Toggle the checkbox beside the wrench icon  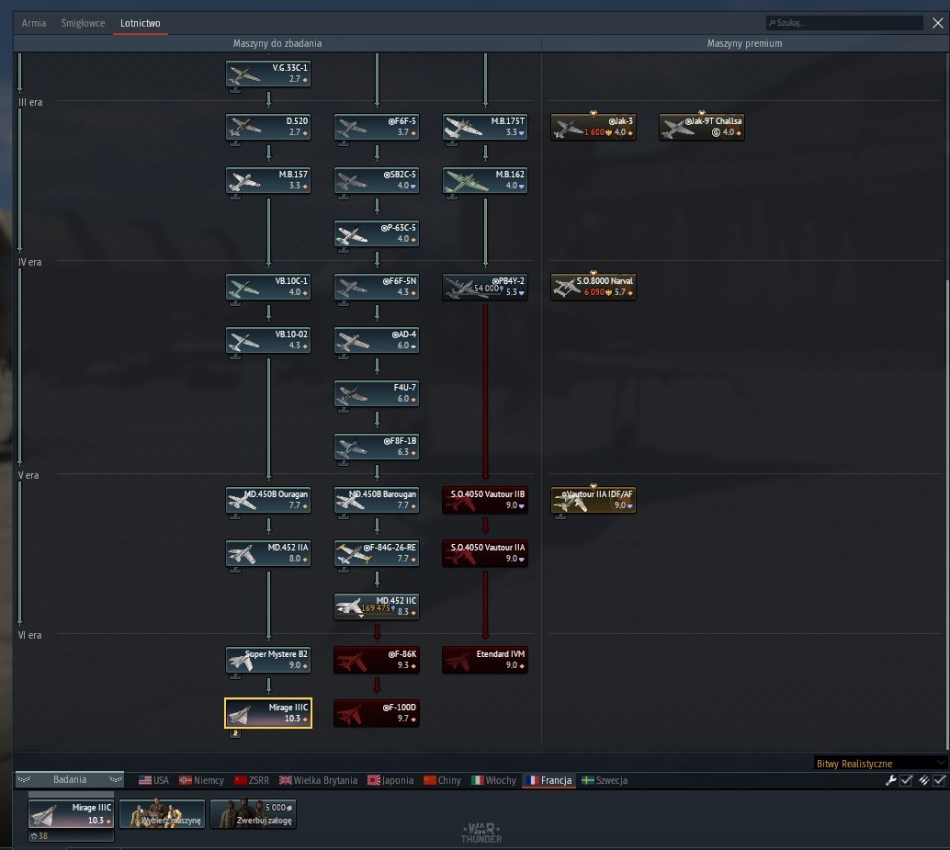pyautogui.click(x=907, y=780)
